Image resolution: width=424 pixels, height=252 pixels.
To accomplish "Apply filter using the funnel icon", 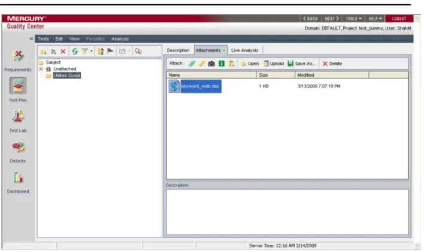I will click(x=84, y=51).
